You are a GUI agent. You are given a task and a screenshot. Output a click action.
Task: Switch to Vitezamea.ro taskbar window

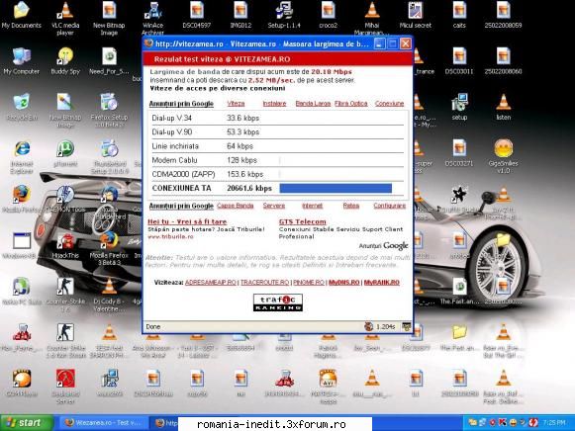pyautogui.click(x=104, y=423)
